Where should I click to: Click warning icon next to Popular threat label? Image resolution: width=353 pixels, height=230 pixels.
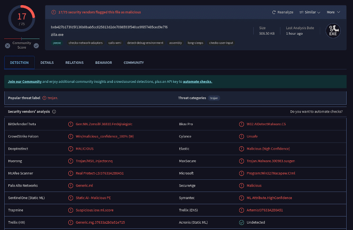[x=45, y=98]
